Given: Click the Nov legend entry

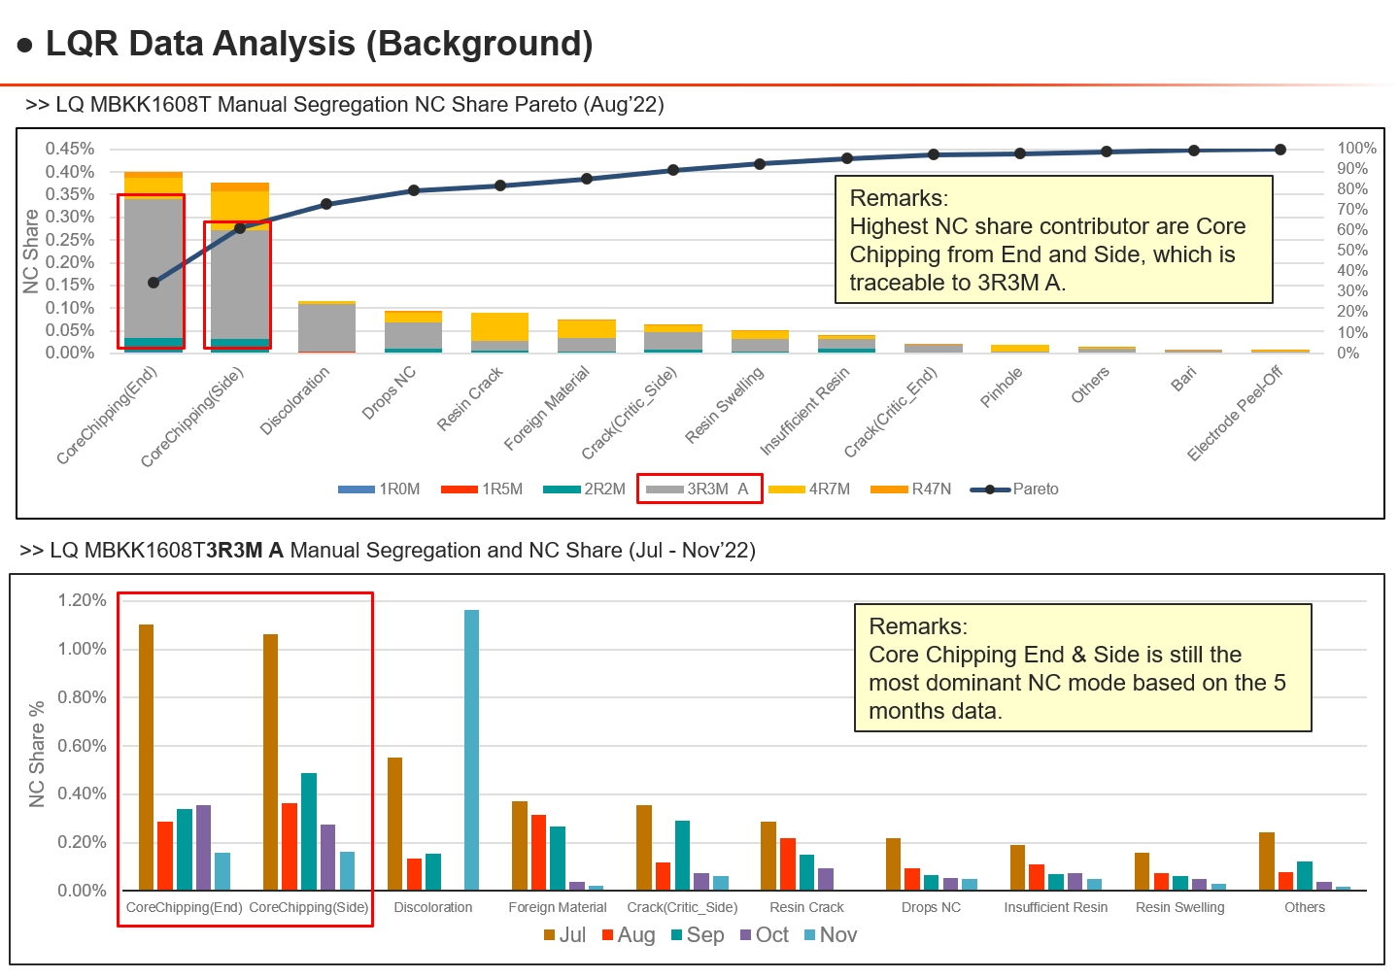Looking at the screenshot, I should point(831,935).
